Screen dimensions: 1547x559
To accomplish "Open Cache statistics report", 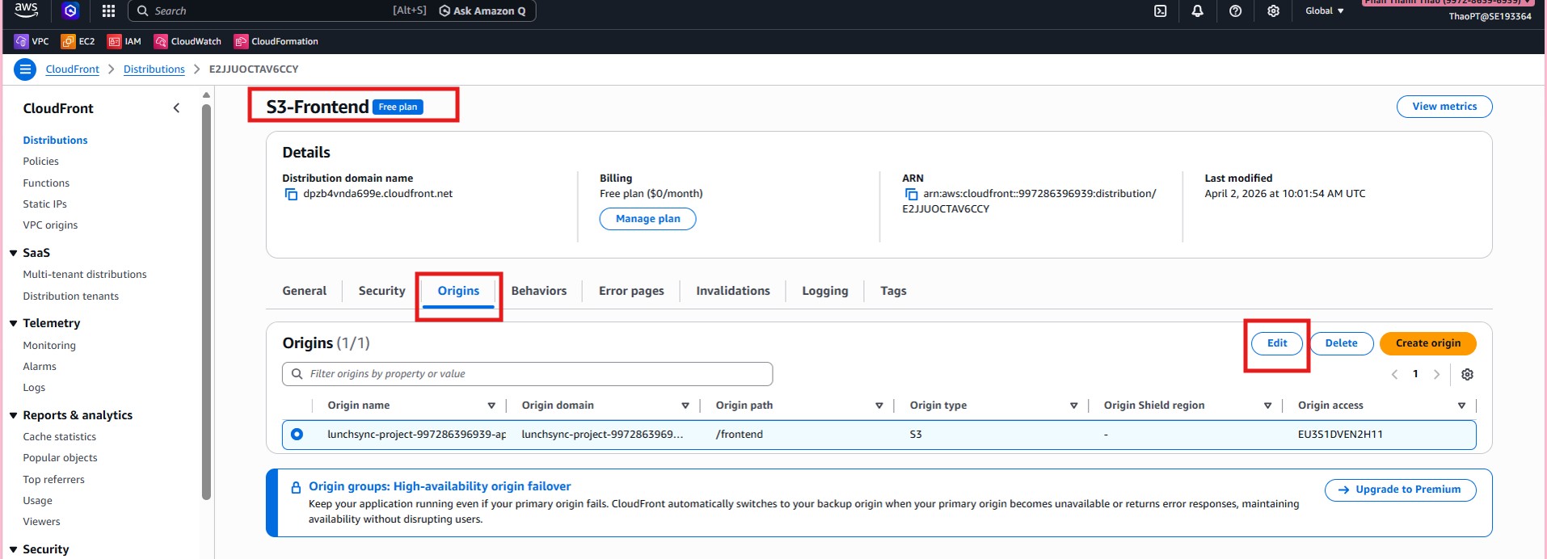I will click(60, 437).
